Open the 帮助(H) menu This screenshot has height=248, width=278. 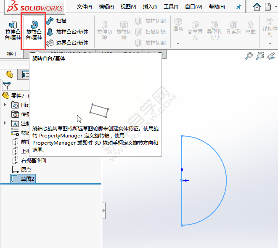click(x=217, y=7)
